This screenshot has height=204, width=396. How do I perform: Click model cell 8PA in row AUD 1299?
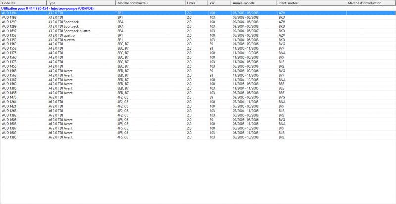(x=120, y=26)
